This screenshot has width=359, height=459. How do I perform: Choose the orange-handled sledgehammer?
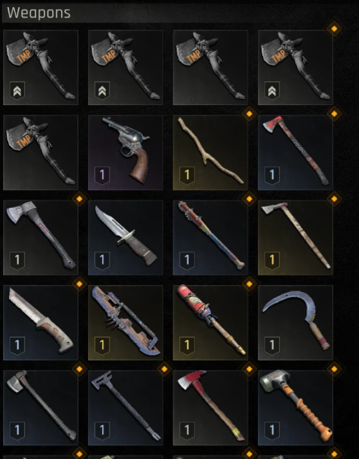pyautogui.click(x=295, y=408)
